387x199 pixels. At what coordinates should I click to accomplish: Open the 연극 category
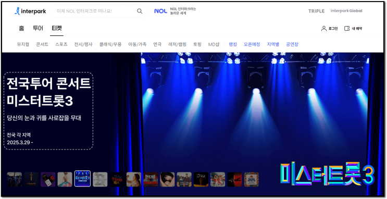pyautogui.click(x=157, y=44)
